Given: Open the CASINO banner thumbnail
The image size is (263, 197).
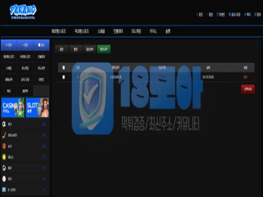Looking at the screenshot, I should (13, 107).
